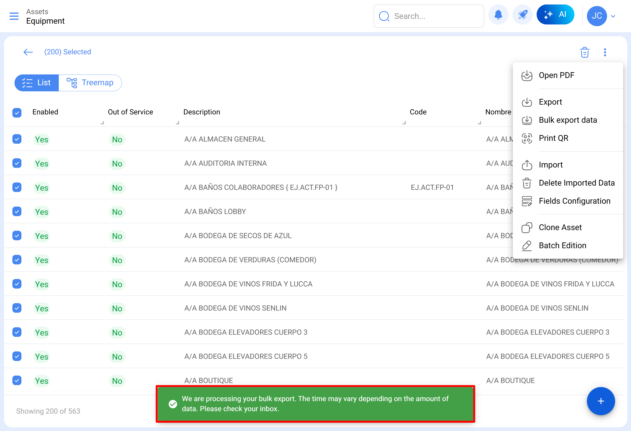Uncheck A/A ALMACEN GENERAL row checkbox
Viewport: 631px width, 431px height.
coord(17,139)
